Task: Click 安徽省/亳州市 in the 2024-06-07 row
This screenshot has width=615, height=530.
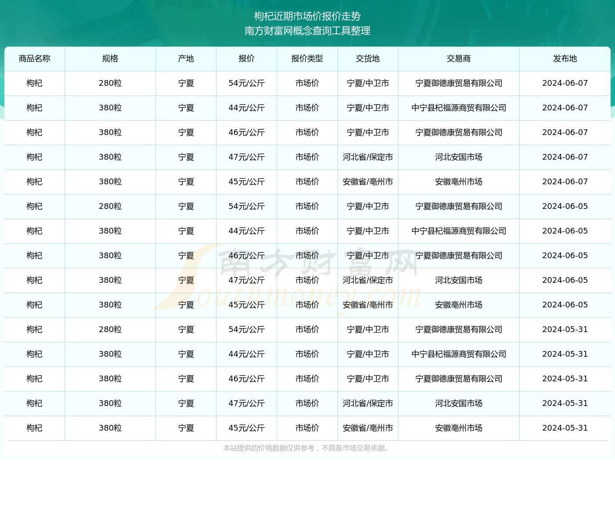Action: (368, 182)
